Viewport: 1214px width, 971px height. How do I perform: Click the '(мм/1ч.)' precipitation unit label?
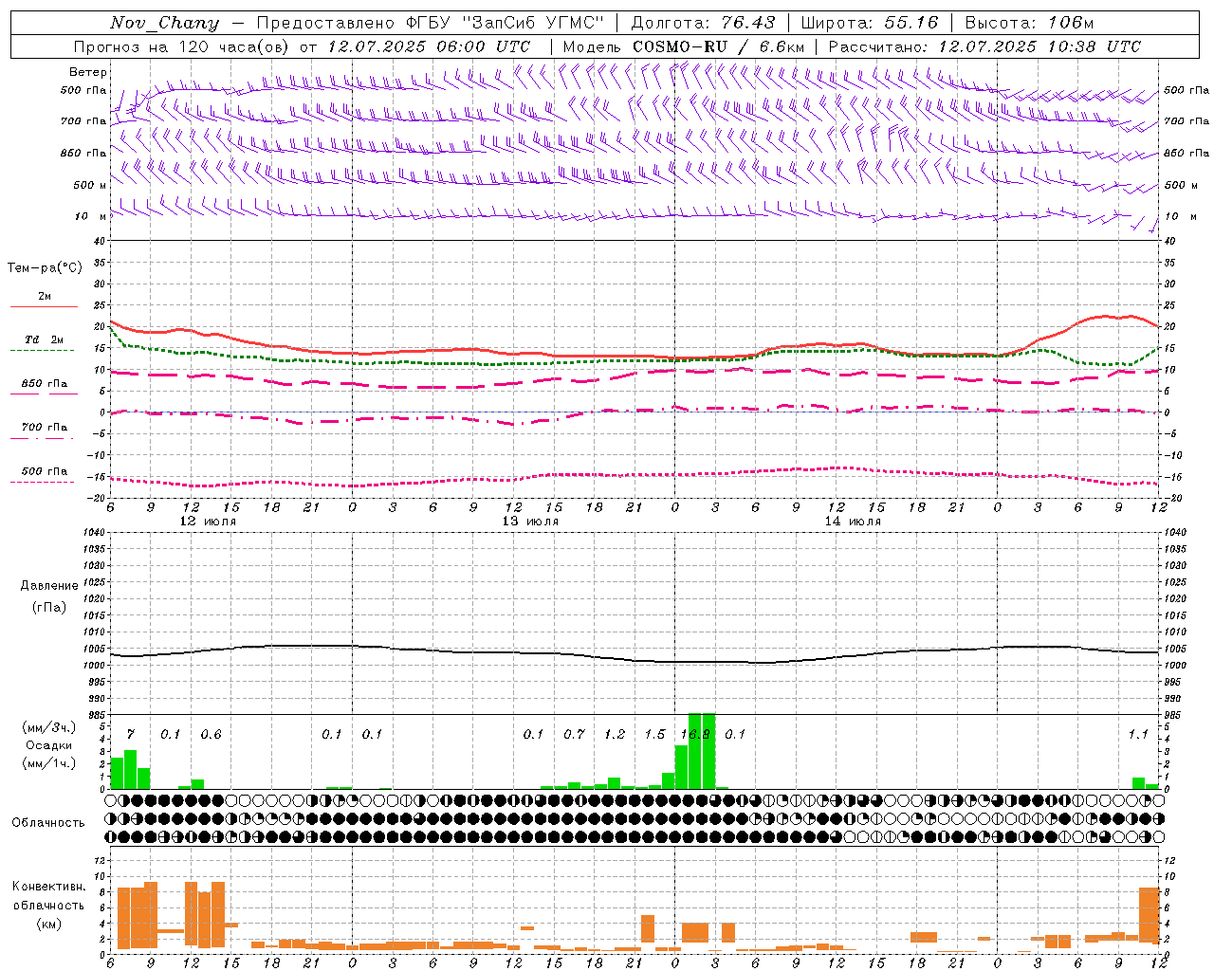click(x=49, y=763)
